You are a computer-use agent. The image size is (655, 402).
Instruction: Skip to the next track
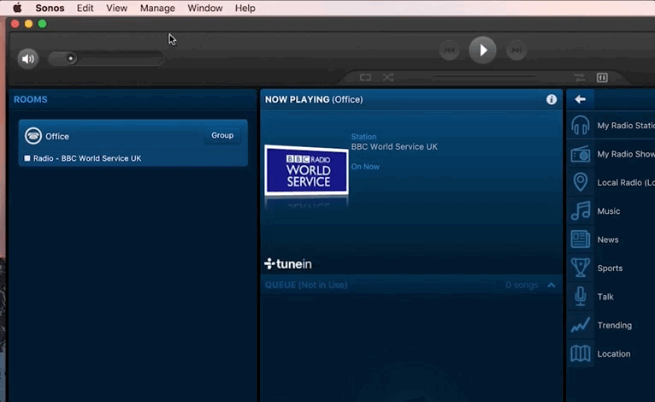click(516, 50)
